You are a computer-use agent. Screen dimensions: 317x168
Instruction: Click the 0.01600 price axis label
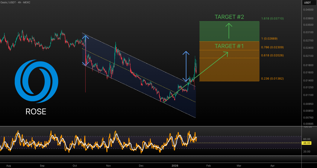tap(308, 72)
